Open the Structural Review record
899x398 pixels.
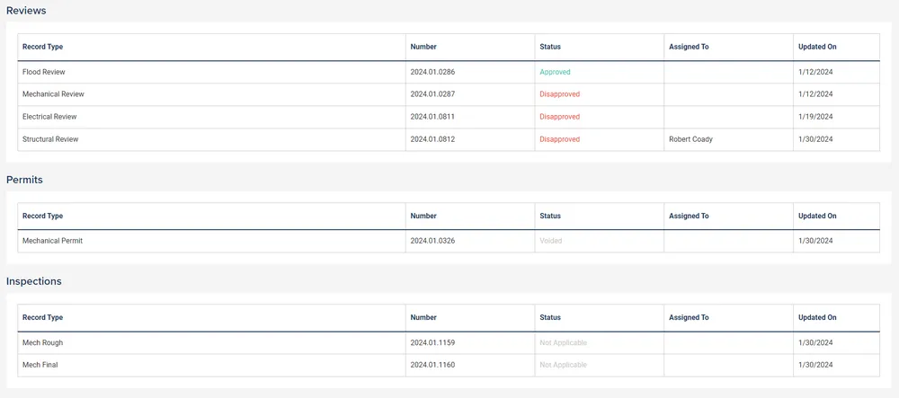pos(50,139)
